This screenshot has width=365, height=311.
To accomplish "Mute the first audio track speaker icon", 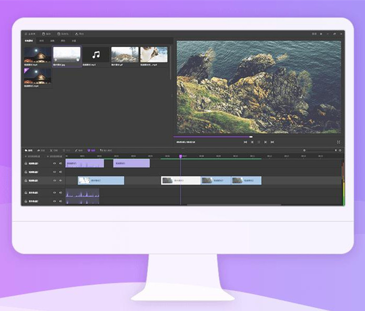I will coord(60,193).
